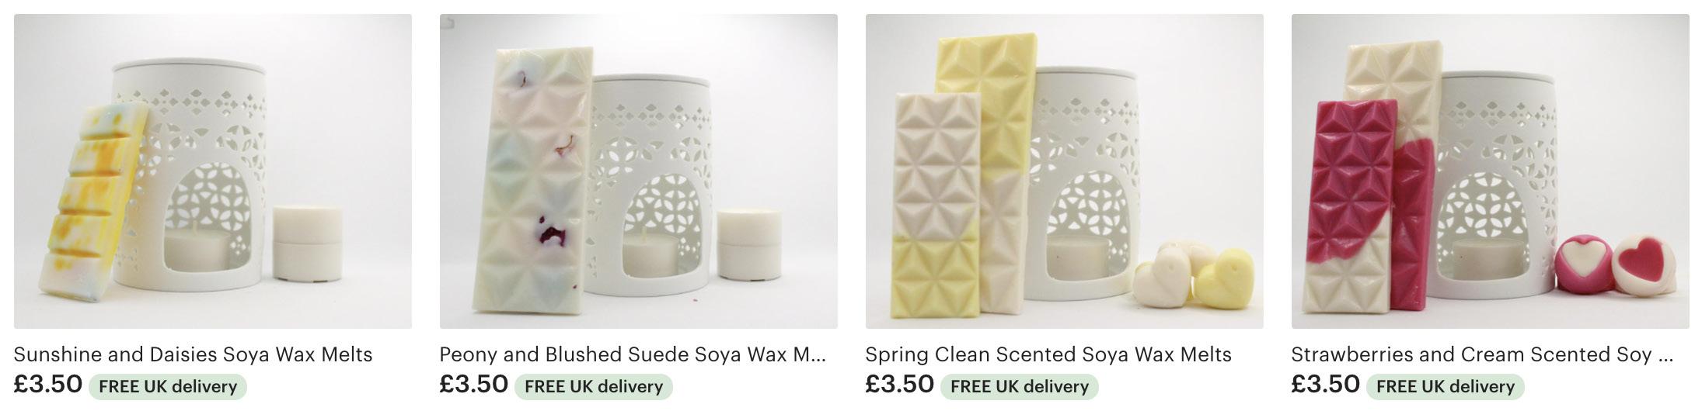Click the Spring Clean Scented Soya Wax Melts title
Image resolution: width=1702 pixels, height=411 pixels.
(1048, 354)
